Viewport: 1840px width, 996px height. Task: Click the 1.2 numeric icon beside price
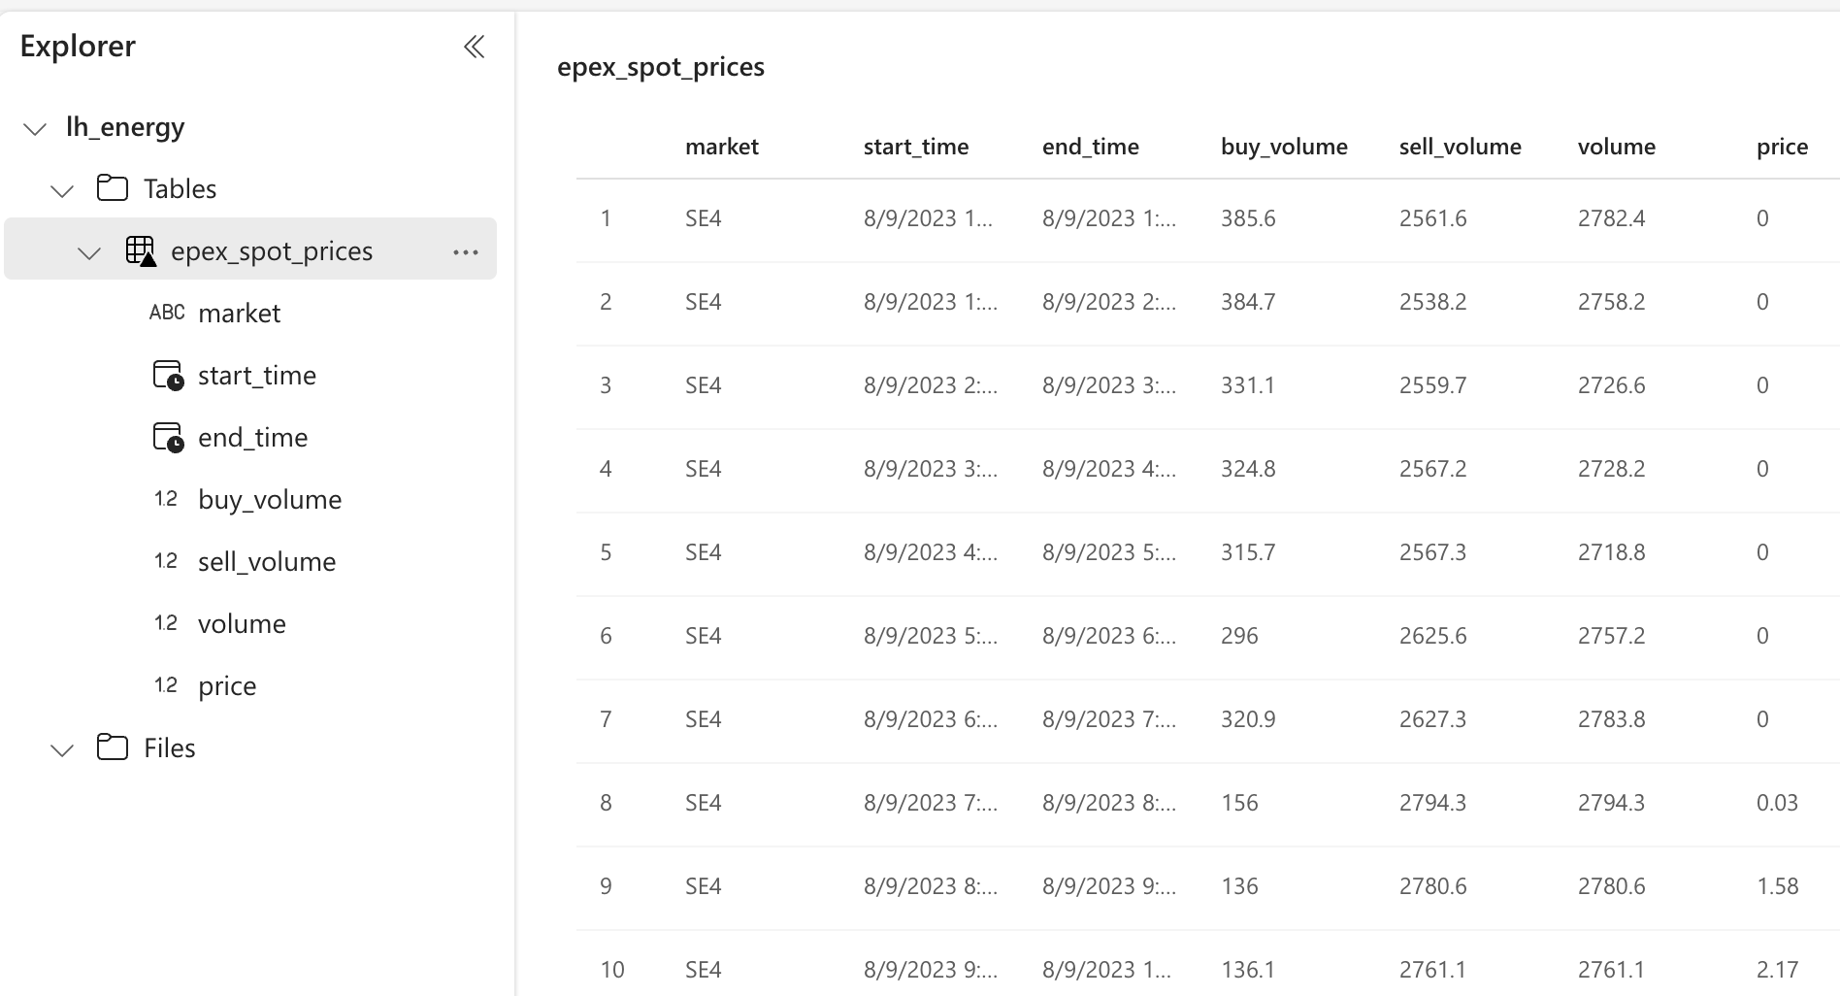coord(166,685)
